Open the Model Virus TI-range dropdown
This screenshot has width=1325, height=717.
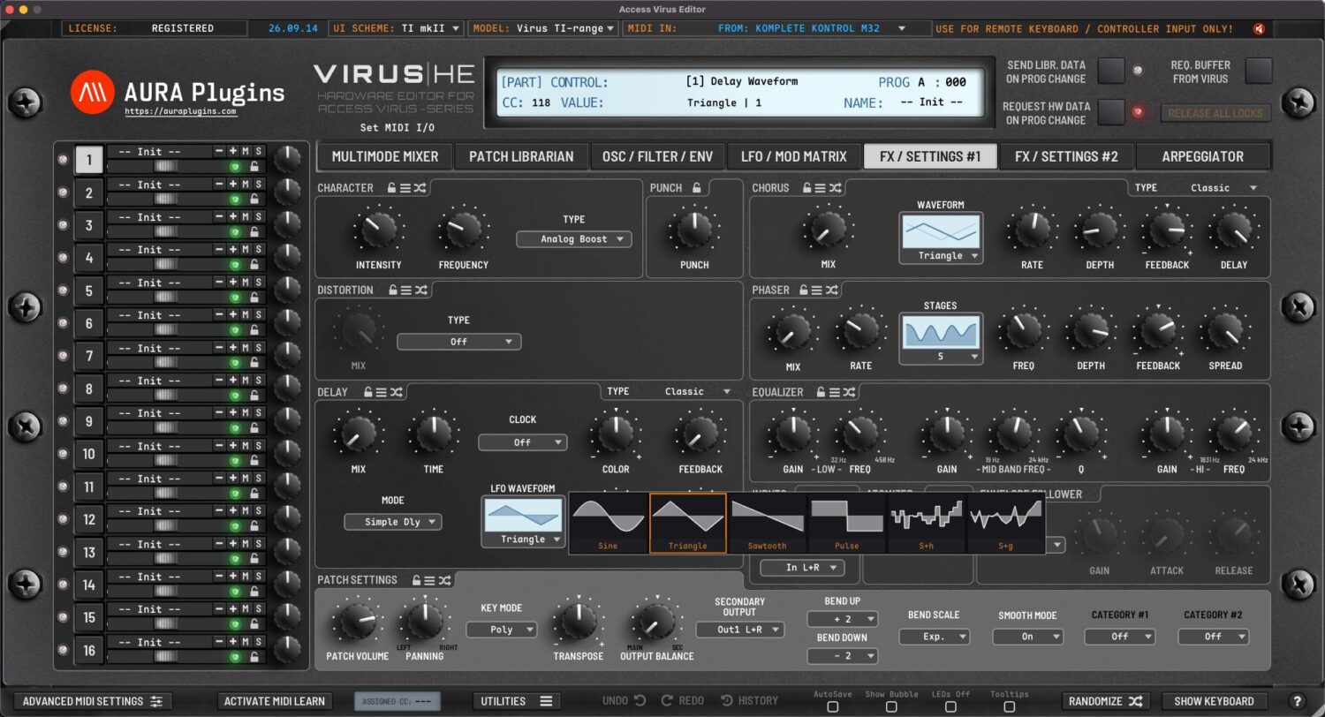pos(542,28)
